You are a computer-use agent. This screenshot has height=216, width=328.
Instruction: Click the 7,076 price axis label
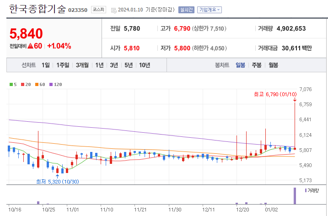[306, 89]
